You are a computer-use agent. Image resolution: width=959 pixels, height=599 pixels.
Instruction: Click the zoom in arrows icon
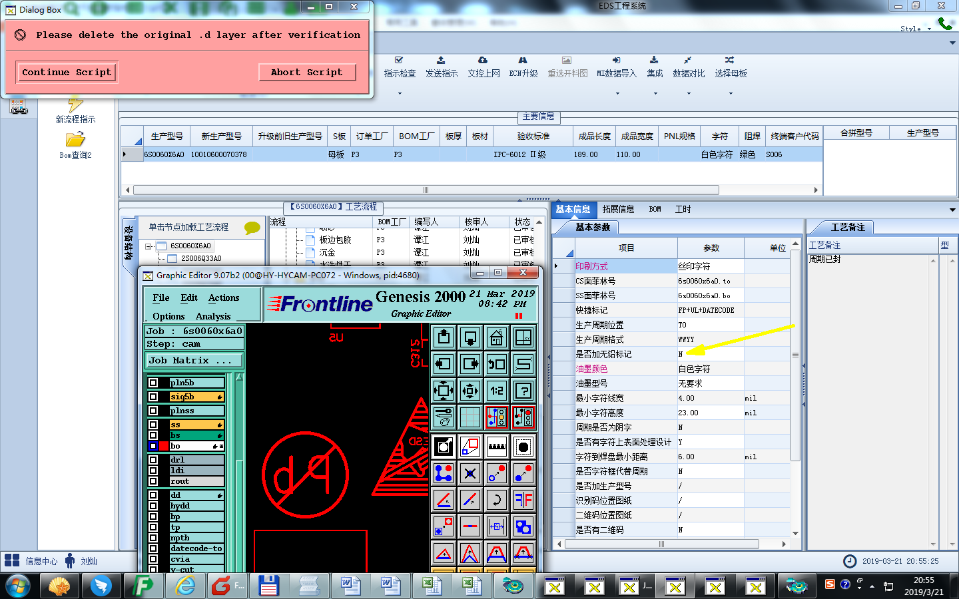coord(444,391)
